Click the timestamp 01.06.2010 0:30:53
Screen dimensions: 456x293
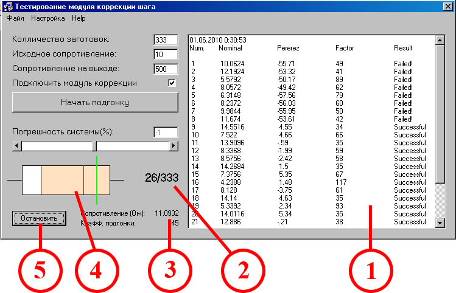(218, 40)
